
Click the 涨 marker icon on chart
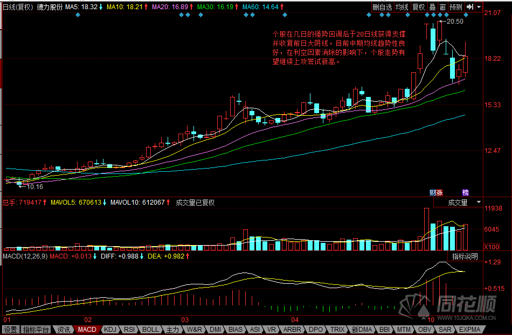click(439, 192)
